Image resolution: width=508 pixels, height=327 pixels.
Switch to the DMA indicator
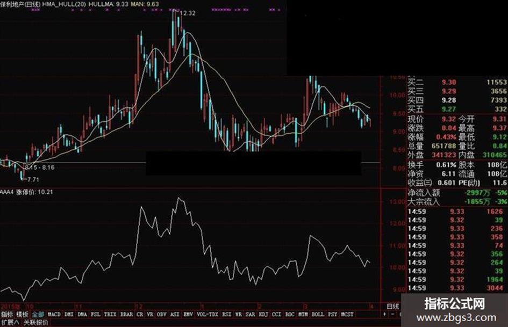(x=82, y=314)
